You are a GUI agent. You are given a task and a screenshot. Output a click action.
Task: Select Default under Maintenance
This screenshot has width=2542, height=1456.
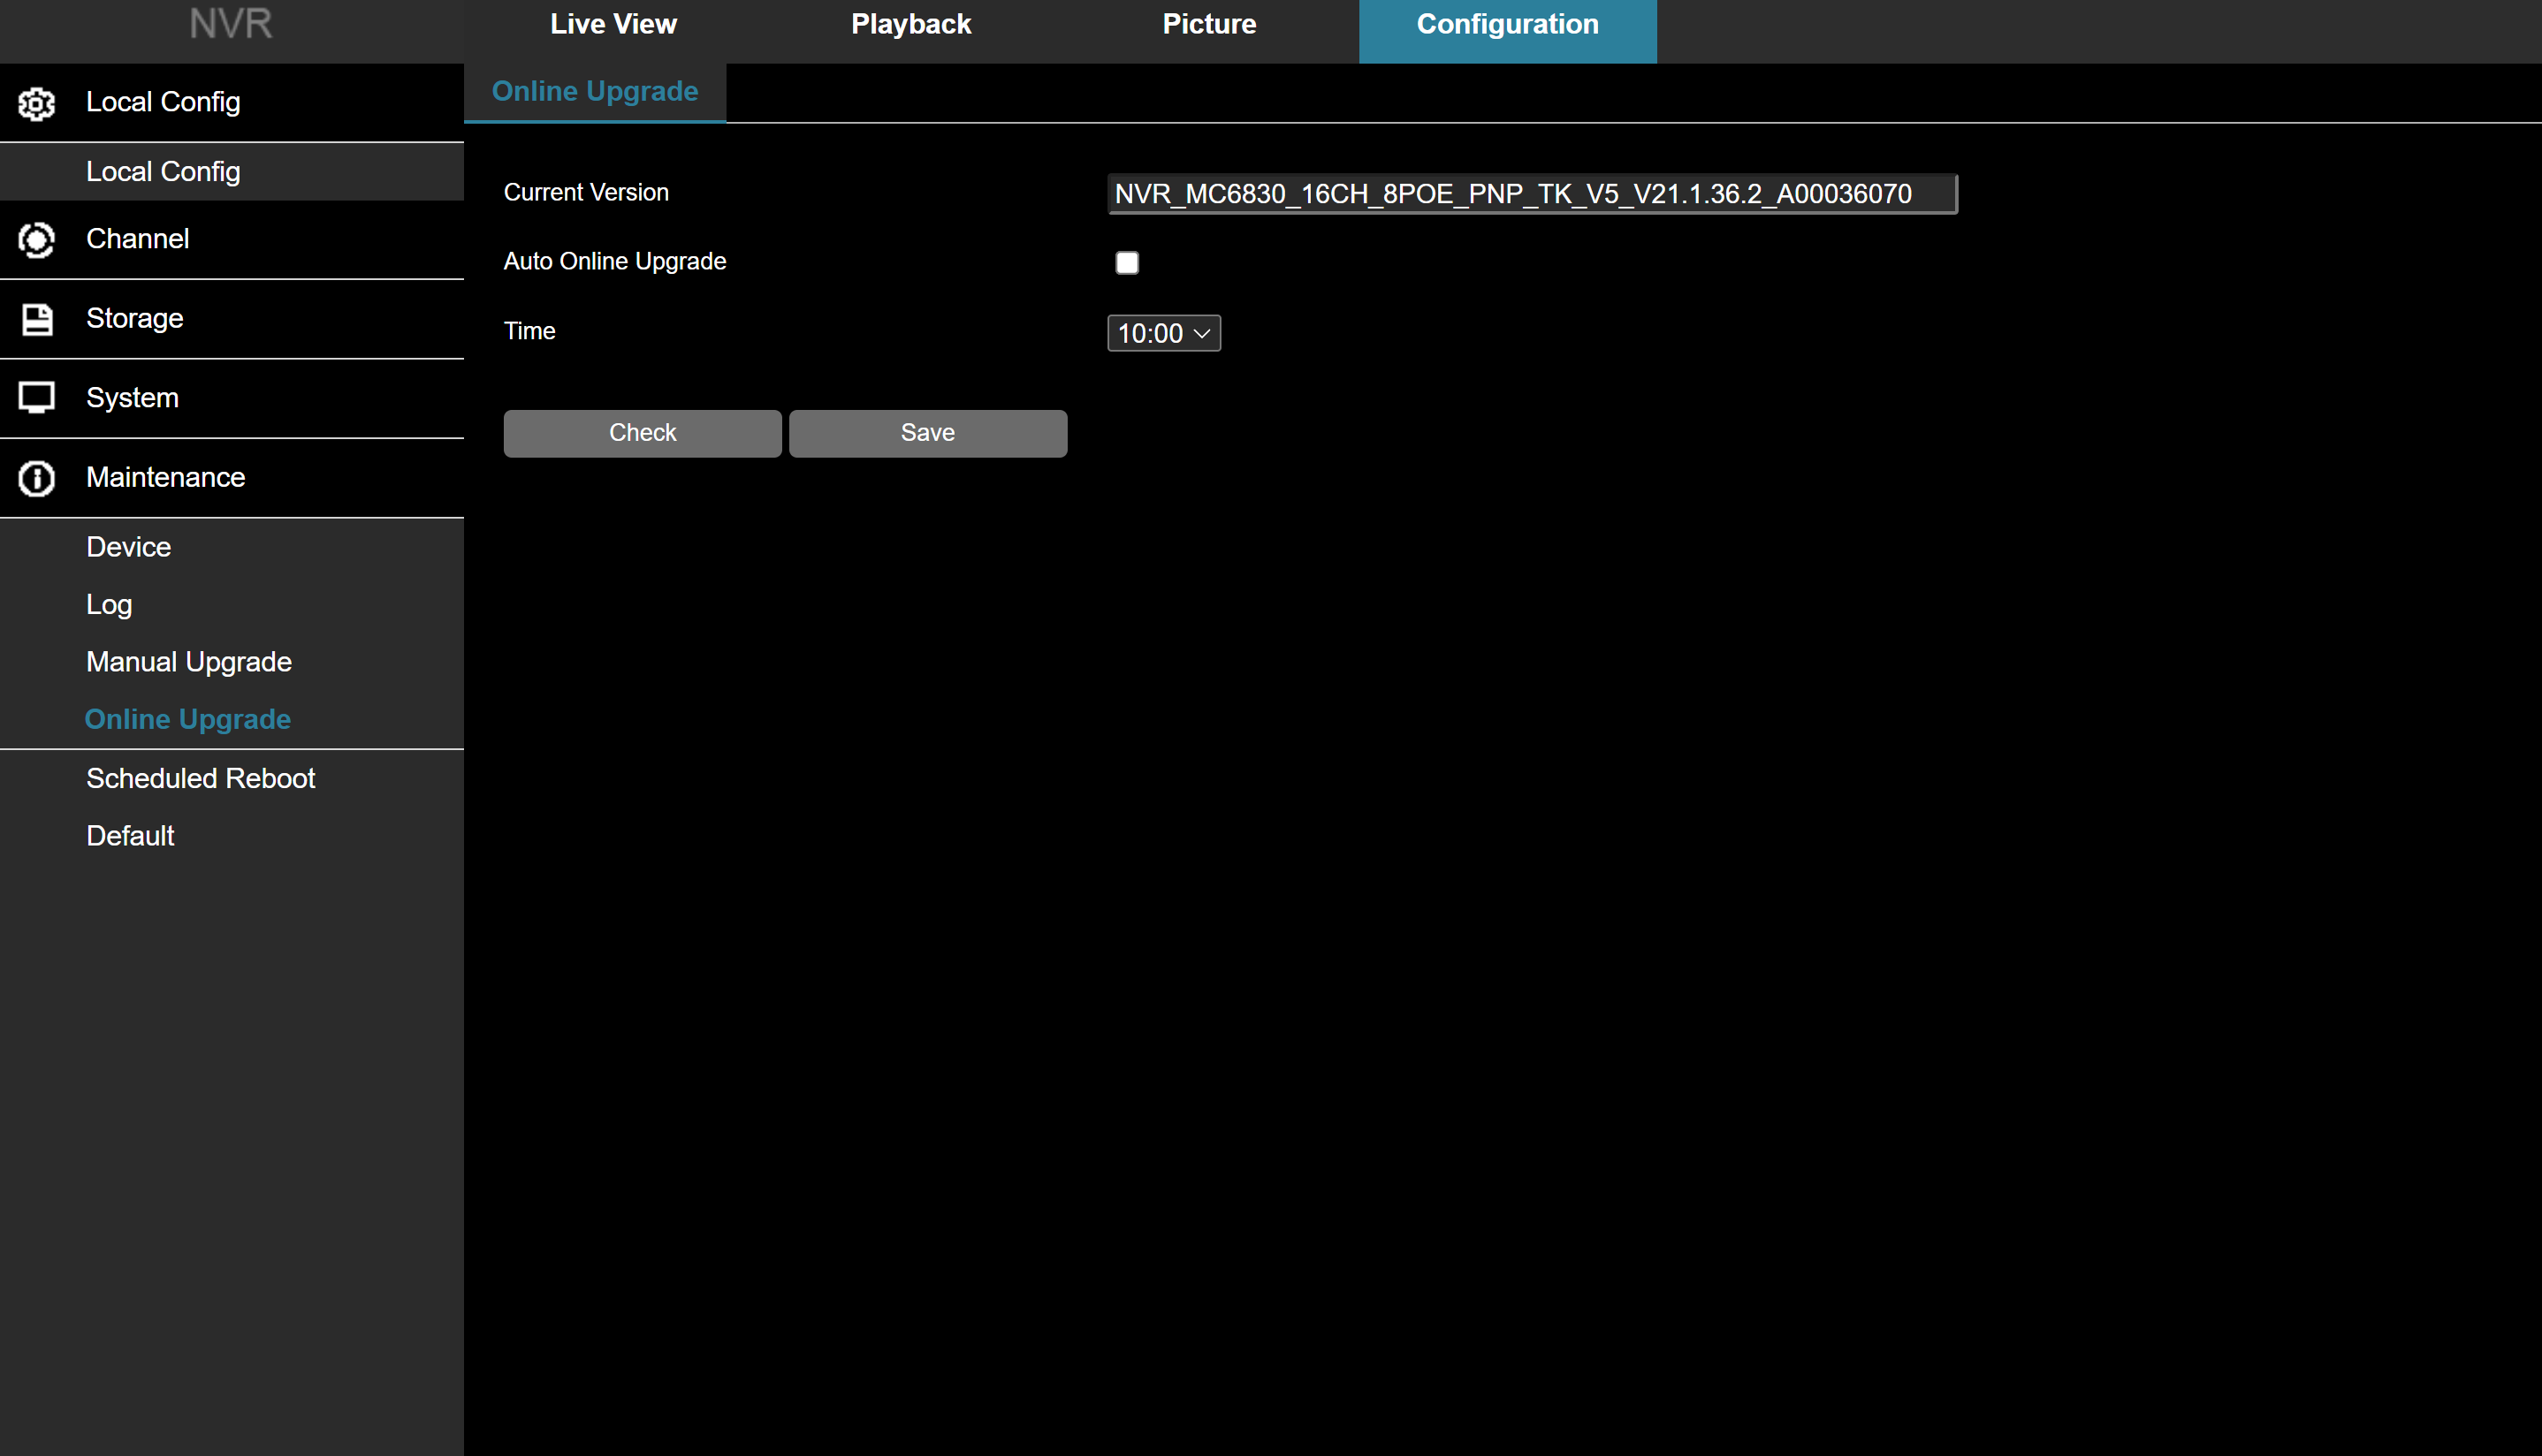[x=130, y=836]
